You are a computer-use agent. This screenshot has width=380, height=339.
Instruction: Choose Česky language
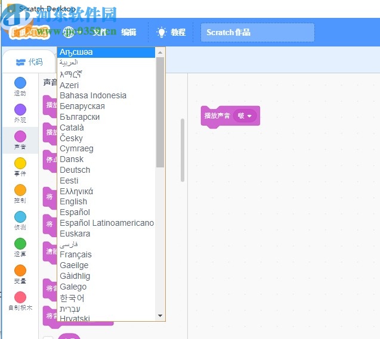click(106, 138)
